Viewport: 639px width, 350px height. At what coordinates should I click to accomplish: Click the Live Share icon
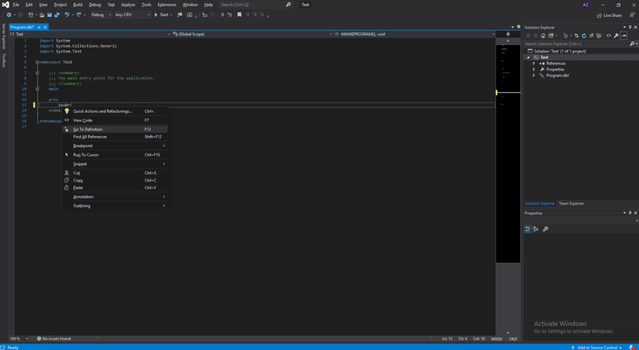click(600, 15)
